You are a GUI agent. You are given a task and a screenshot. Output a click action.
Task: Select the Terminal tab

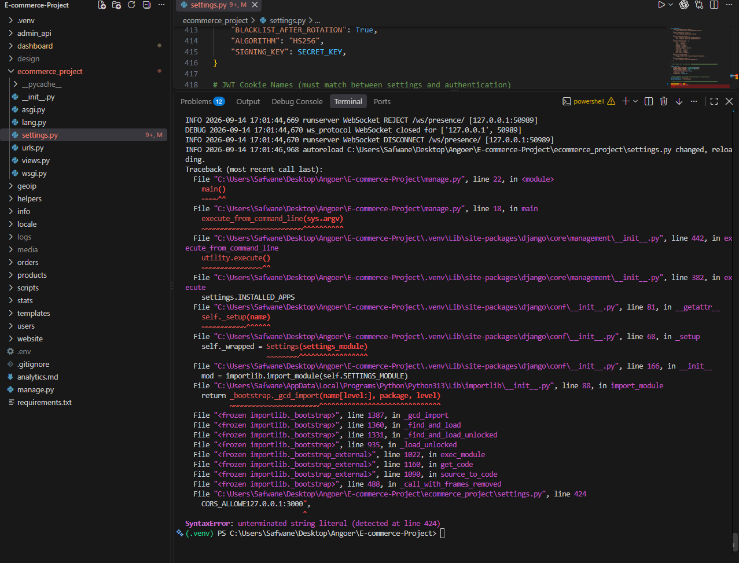click(348, 101)
